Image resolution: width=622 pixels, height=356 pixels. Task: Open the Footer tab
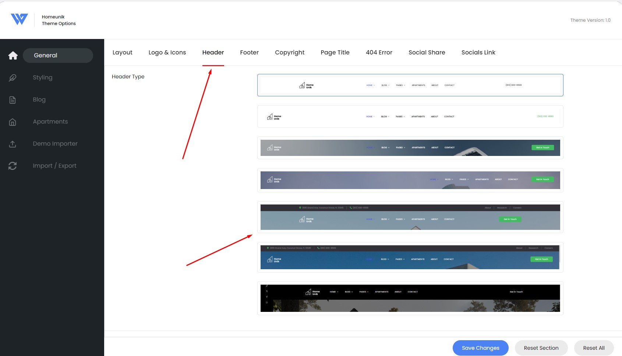point(249,53)
